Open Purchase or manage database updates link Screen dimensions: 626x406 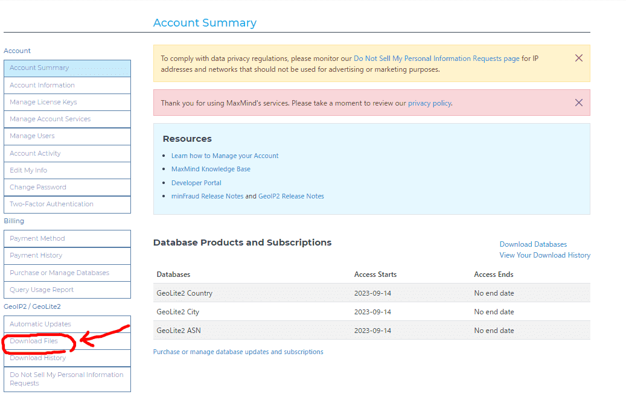(x=238, y=352)
